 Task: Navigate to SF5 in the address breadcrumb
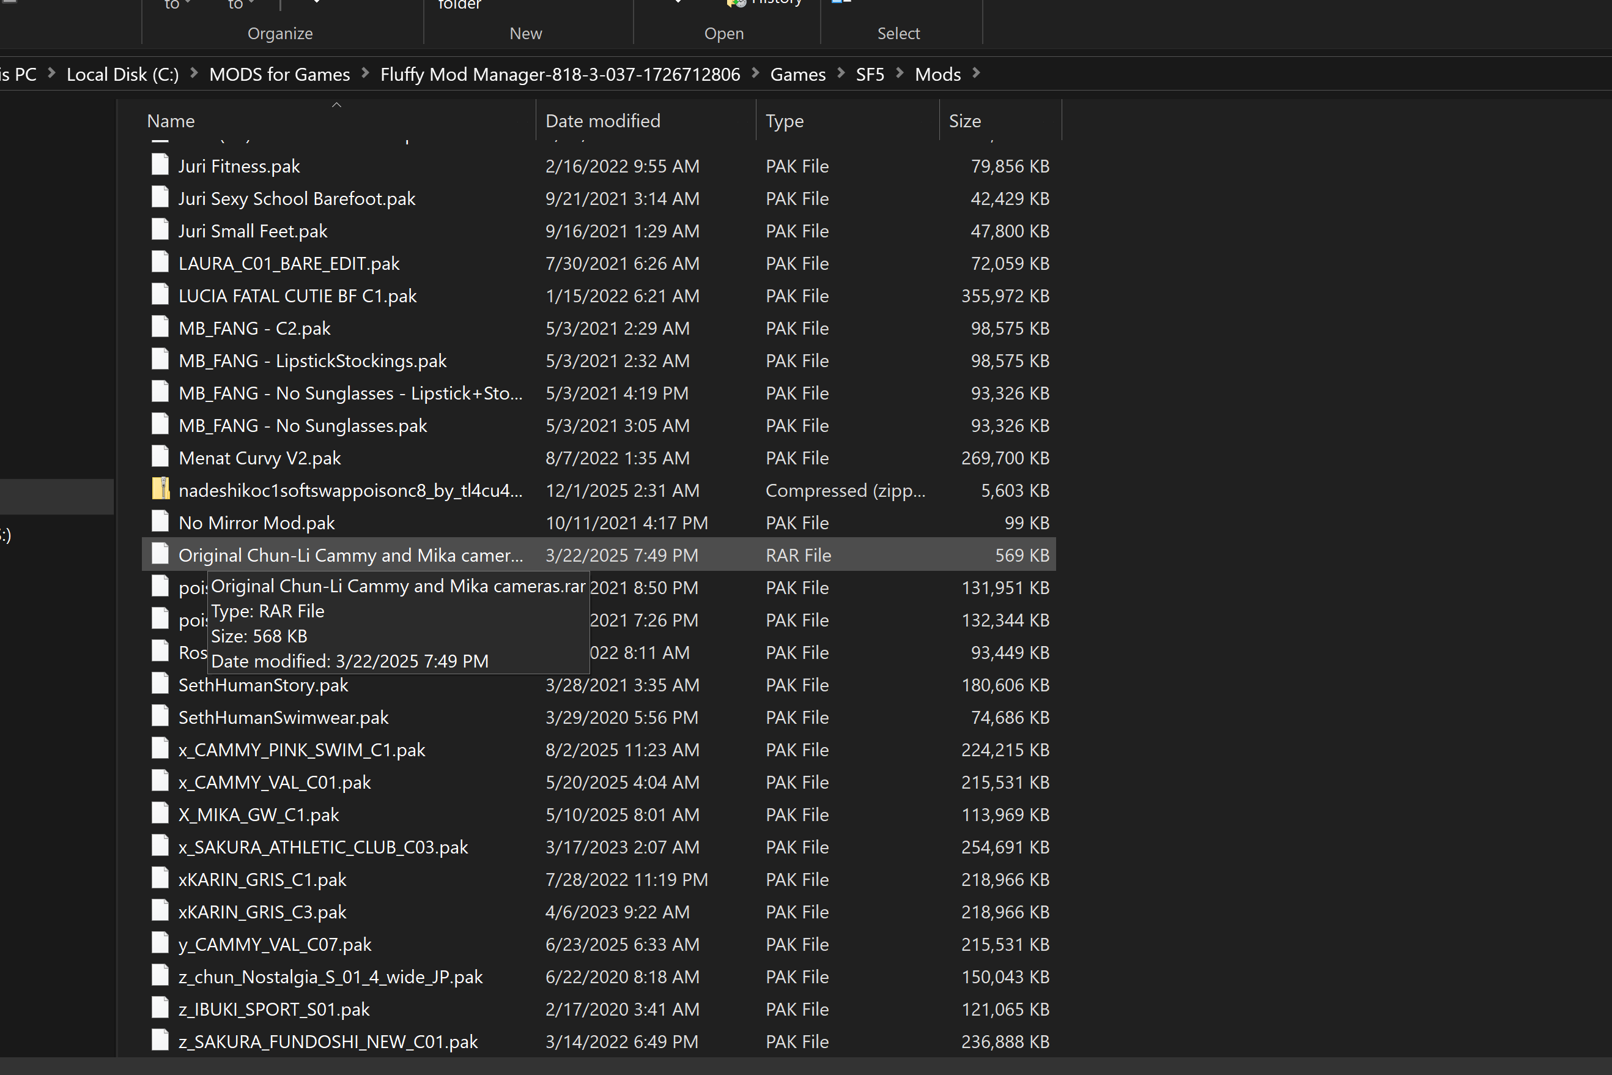[870, 74]
